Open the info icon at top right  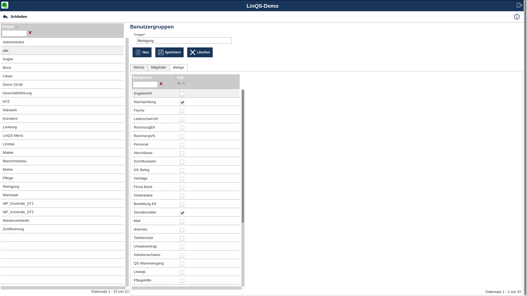click(517, 17)
